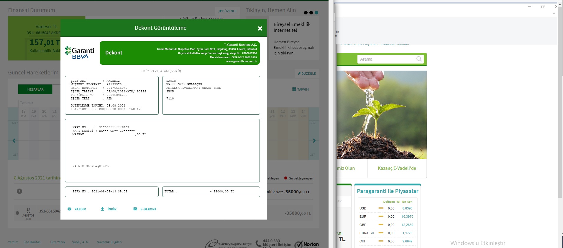
Task: Select calendar day 19 PZT
Action: 34,113
